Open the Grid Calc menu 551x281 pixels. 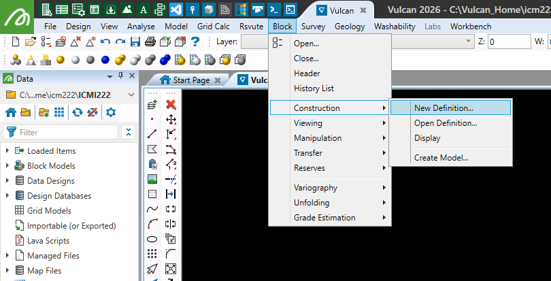(x=214, y=27)
